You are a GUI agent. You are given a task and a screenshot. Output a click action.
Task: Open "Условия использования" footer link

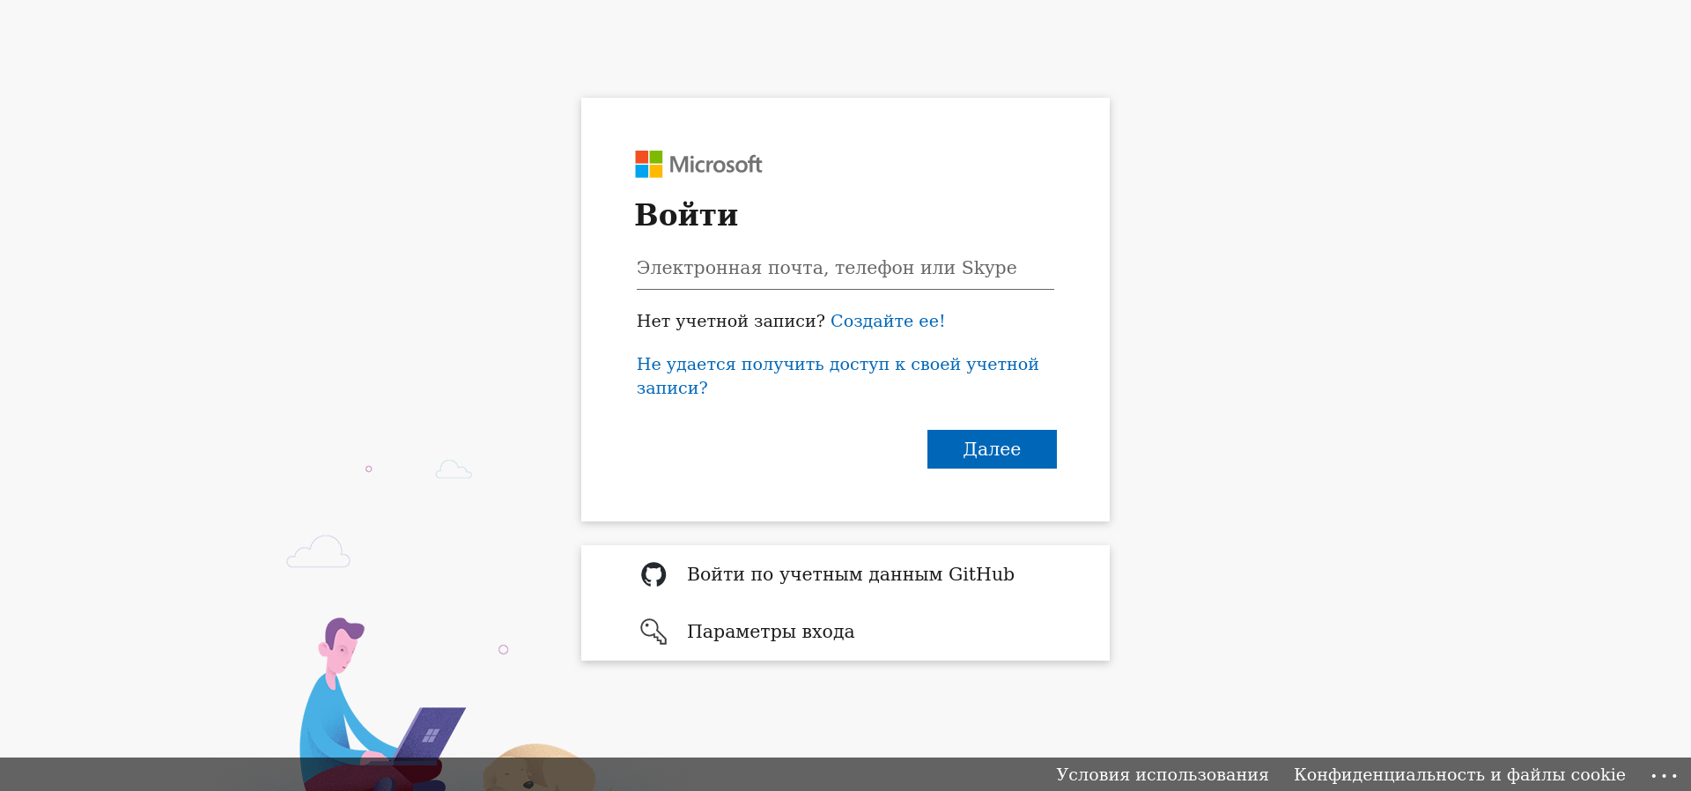coord(1163,774)
